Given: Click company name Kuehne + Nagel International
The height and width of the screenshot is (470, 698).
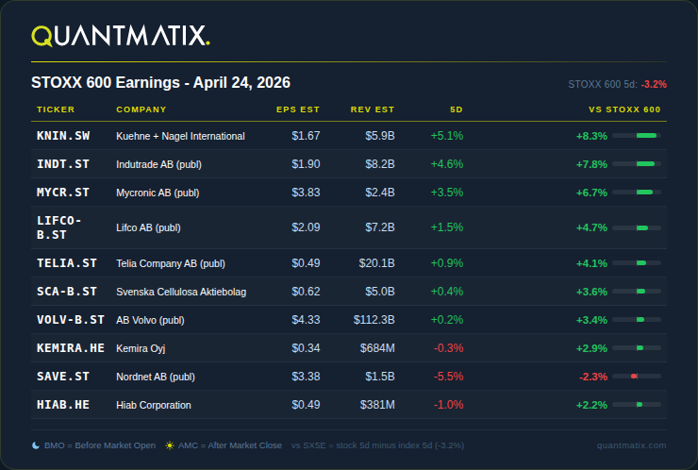Looking at the screenshot, I should pyautogui.click(x=180, y=136).
